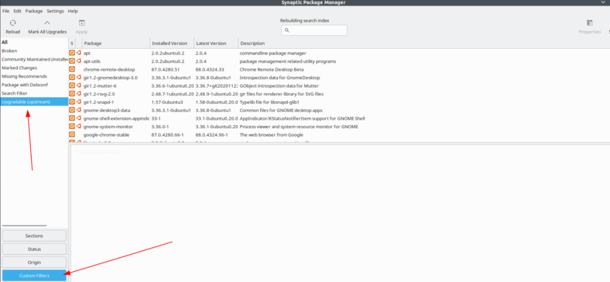
Task: Click the Ubuntu supported icon beside apt
Action: point(78,53)
